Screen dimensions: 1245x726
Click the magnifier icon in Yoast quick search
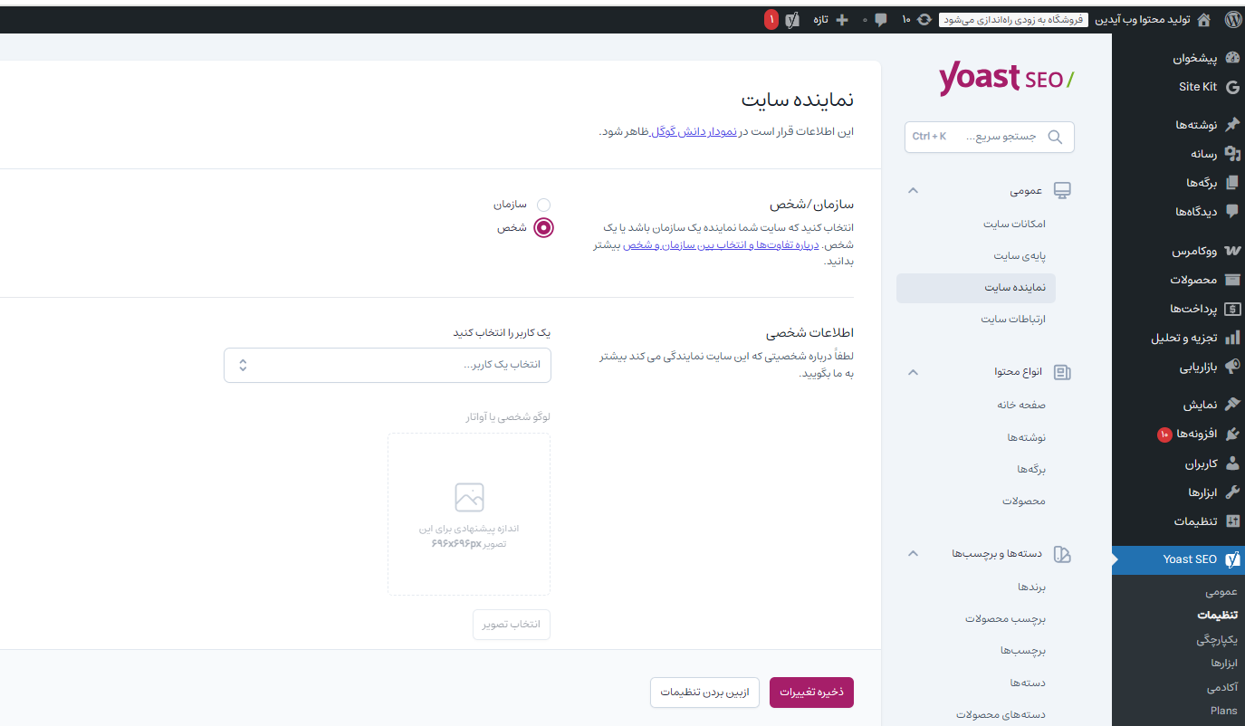point(1055,137)
